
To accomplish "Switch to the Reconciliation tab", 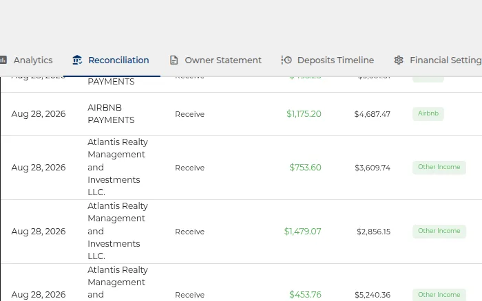I will tap(111, 60).
